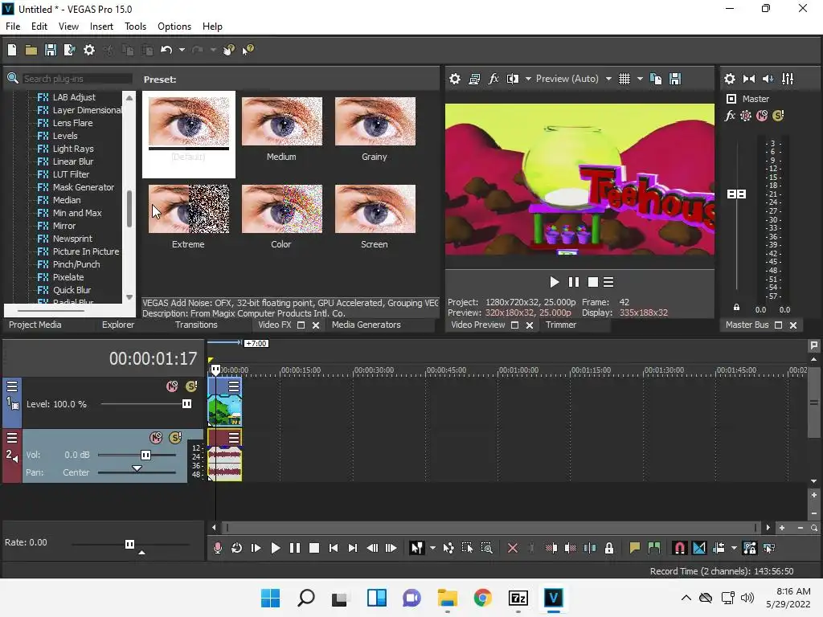Image resolution: width=823 pixels, height=617 pixels.
Task: Open the redo history dropdown arrow
Action: coord(213,50)
